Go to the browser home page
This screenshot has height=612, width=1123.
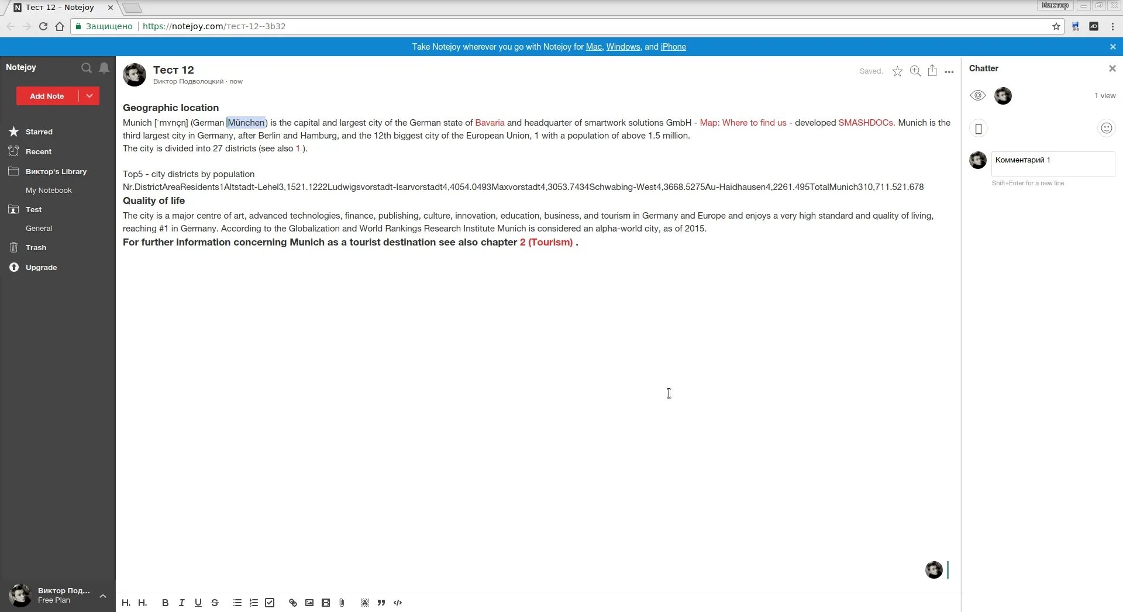click(60, 26)
